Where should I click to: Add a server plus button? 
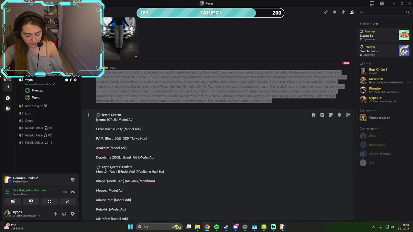(x=8, y=98)
